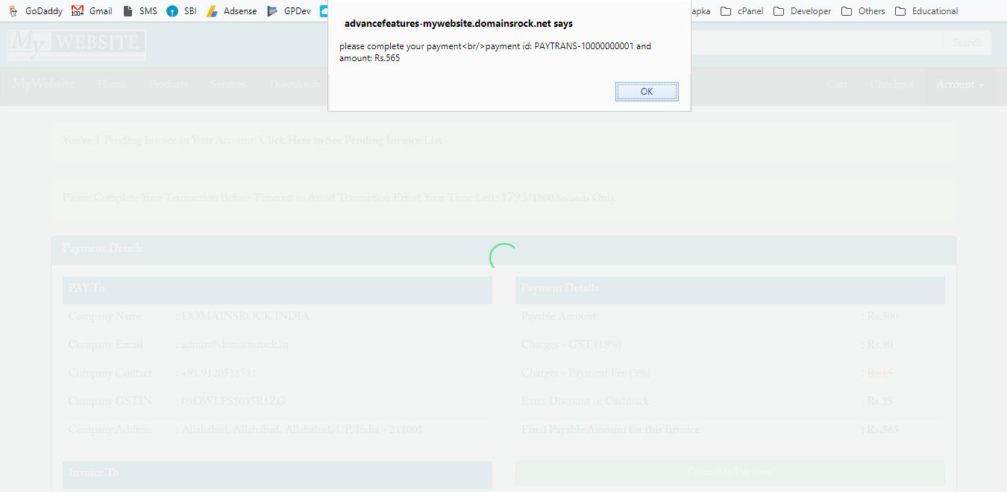Click the GST charge value Rs.90
Image resolution: width=1007 pixels, height=492 pixels.
click(x=879, y=344)
